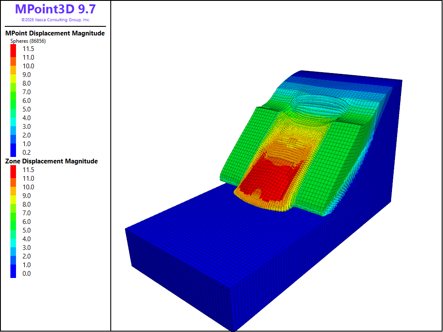Viewport: 443px width, 332px height.
Task: Click the Spheres (86856) legend label
Action: coord(28,41)
